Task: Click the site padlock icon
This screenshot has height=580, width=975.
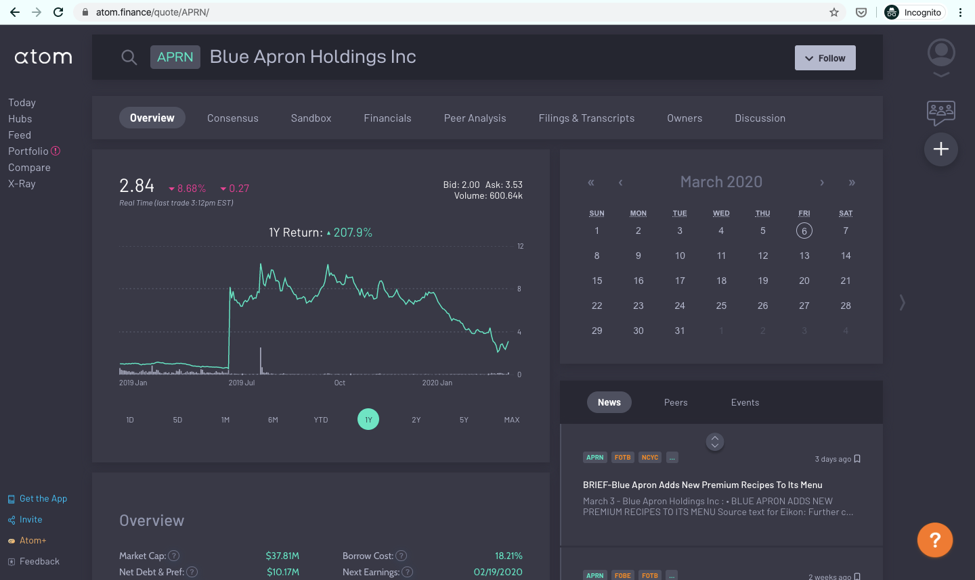Action: pyautogui.click(x=85, y=12)
